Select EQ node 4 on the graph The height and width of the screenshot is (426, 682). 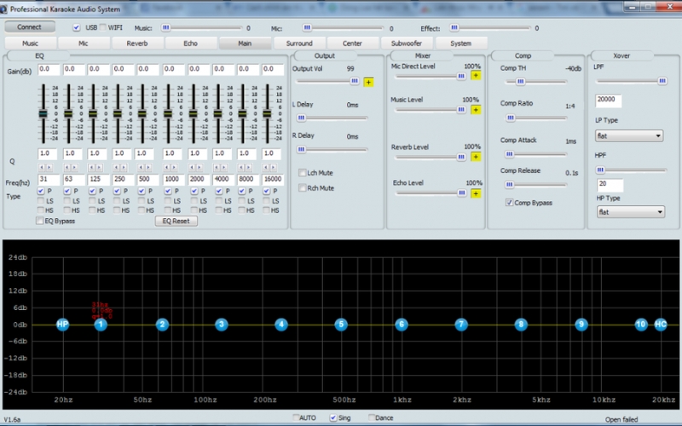click(x=281, y=325)
